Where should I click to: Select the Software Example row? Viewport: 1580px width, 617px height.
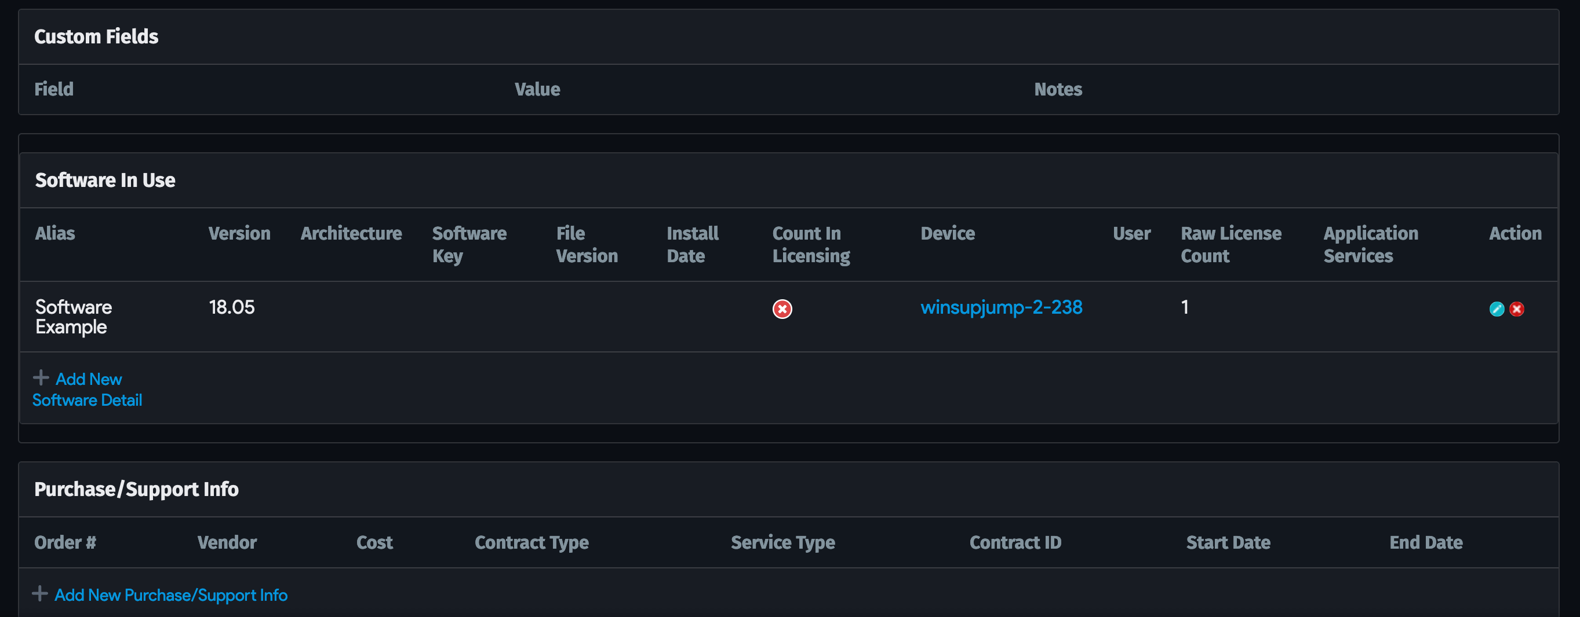tap(73, 316)
